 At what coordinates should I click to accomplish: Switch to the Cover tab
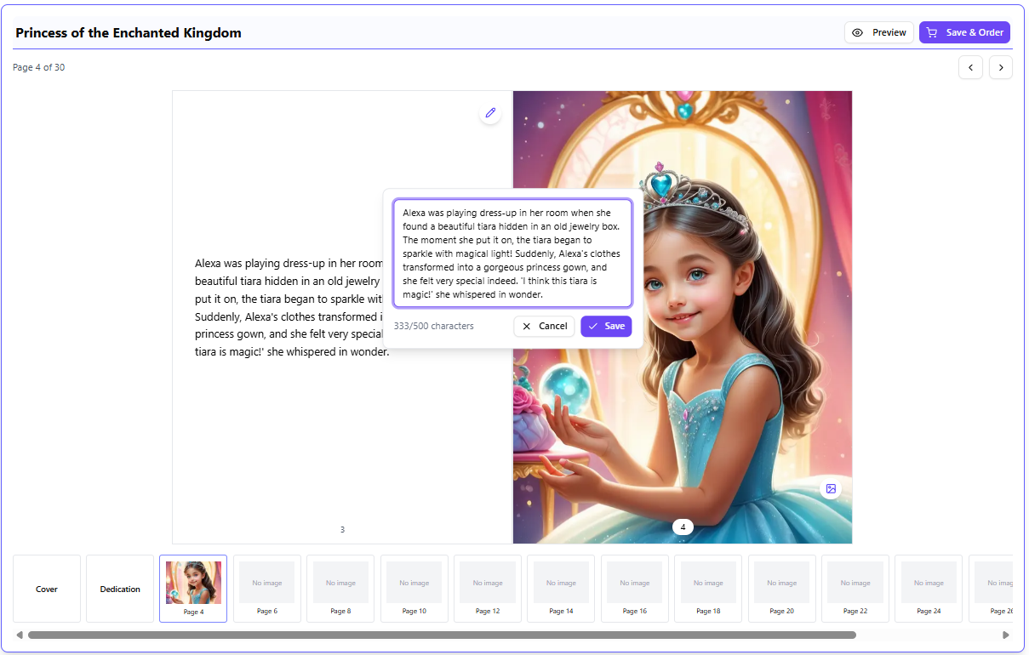(47, 588)
